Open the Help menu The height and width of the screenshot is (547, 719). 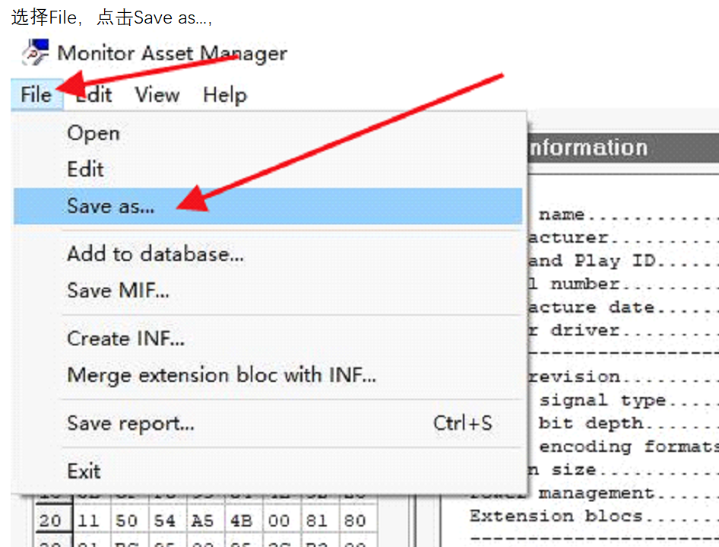224,95
